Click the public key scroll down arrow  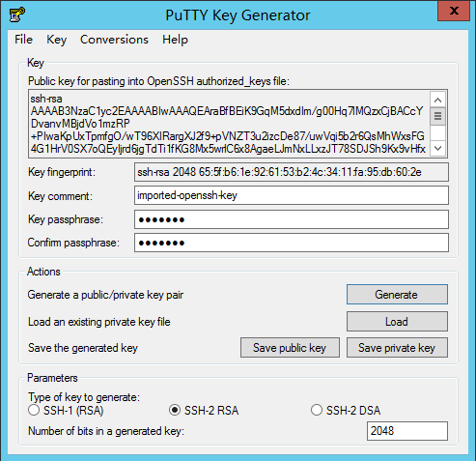(437, 148)
